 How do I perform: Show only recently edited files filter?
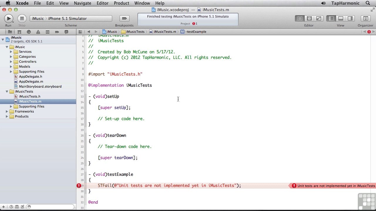pyautogui.click(x=11, y=207)
